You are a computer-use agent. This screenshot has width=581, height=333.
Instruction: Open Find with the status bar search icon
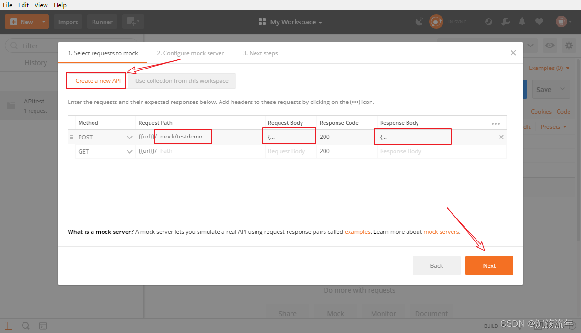[x=26, y=326]
